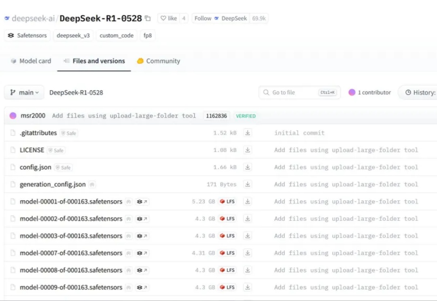Screen dimensions: 437x301
Task: Select the fp8 tag
Action: click(x=147, y=35)
